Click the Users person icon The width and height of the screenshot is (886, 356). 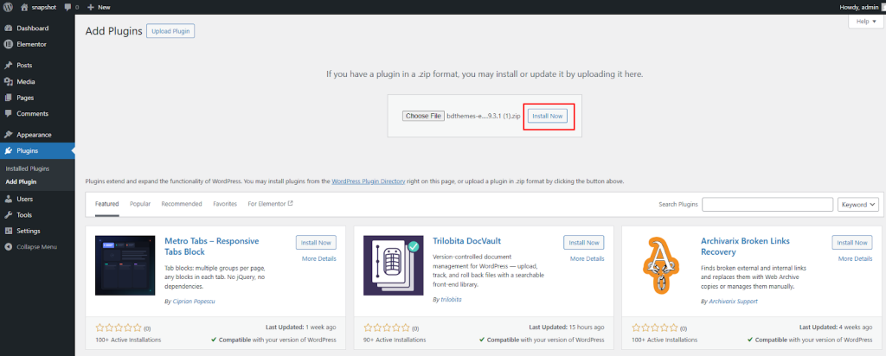pos(9,199)
